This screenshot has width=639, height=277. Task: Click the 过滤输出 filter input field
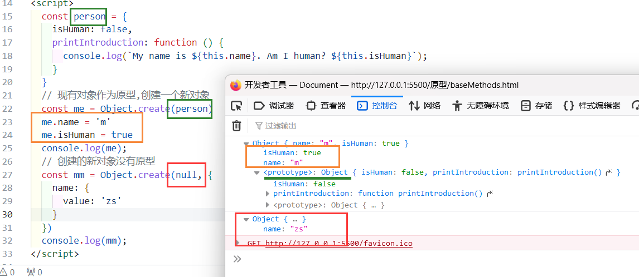[x=281, y=126]
